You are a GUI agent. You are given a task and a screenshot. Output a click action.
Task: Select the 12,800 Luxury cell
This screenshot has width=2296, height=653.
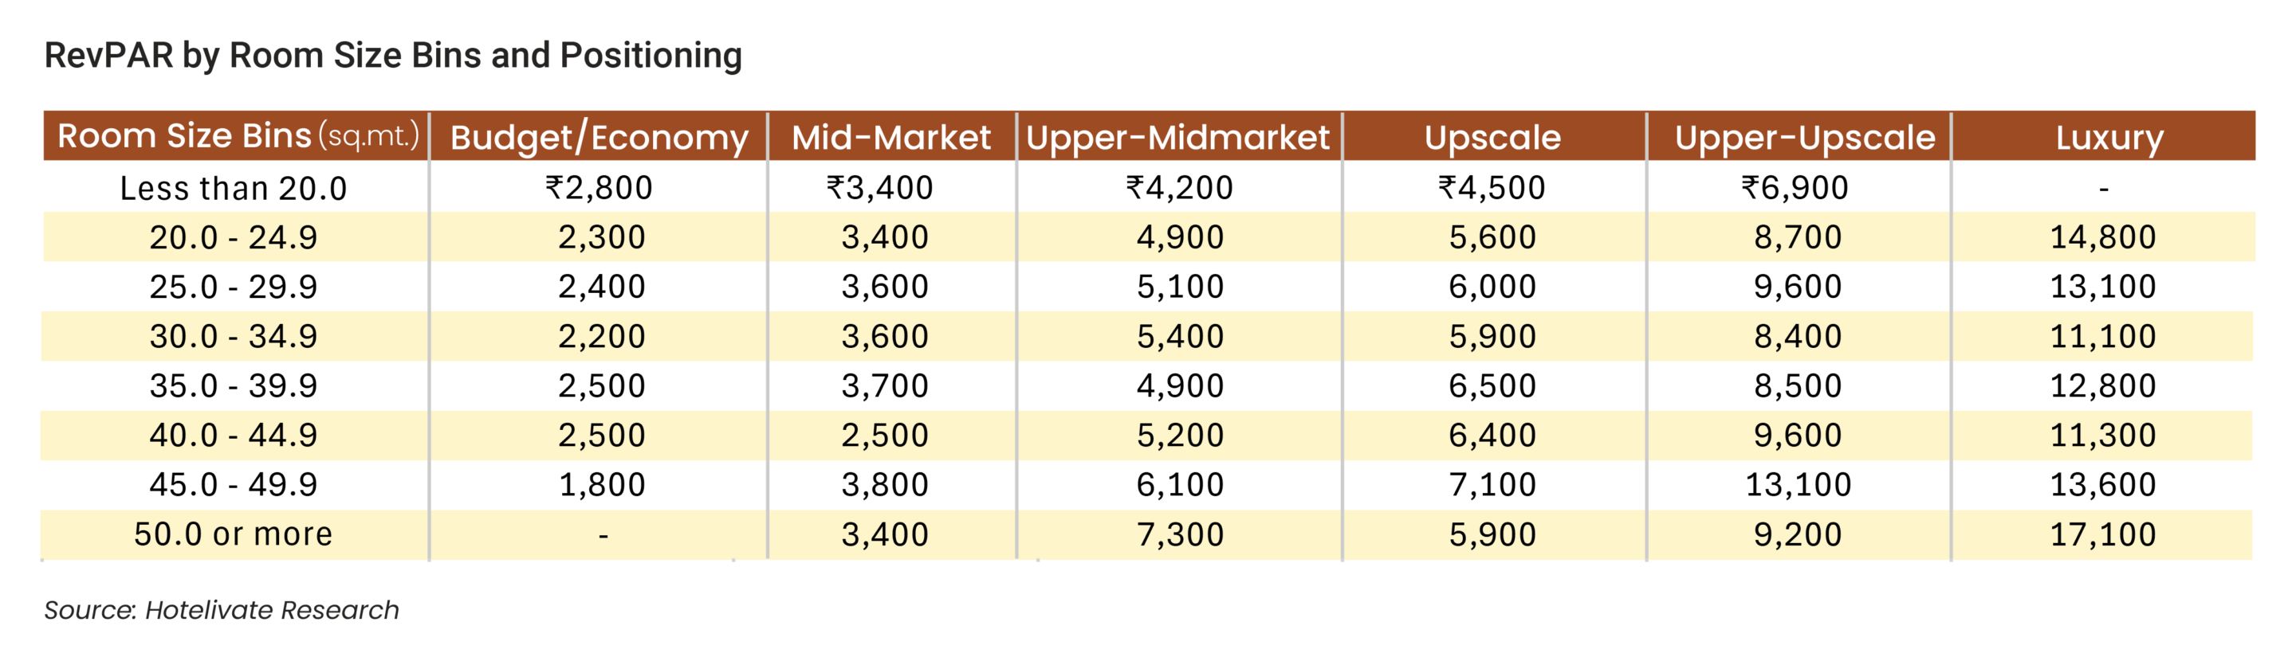pos(2102,385)
